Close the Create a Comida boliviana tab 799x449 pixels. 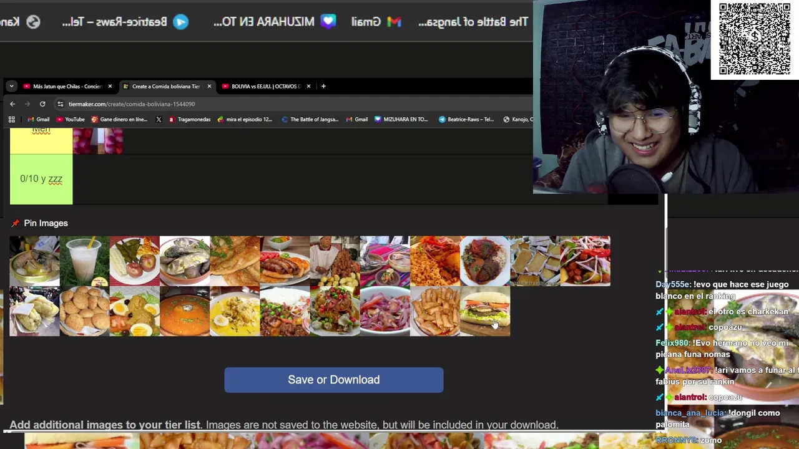pyautogui.click(x=209, y=86)
